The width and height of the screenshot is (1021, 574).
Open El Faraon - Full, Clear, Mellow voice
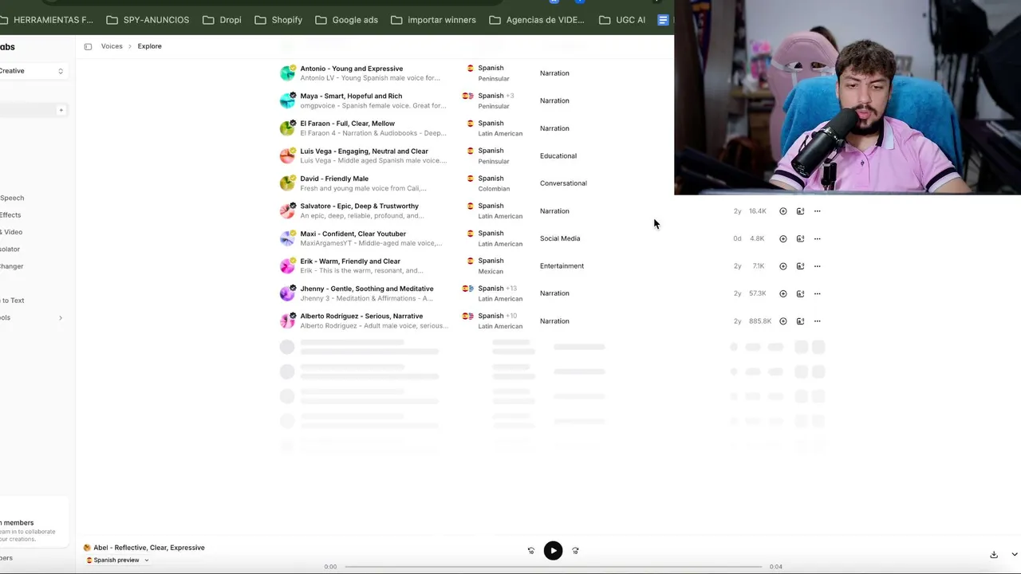(348, 124)
